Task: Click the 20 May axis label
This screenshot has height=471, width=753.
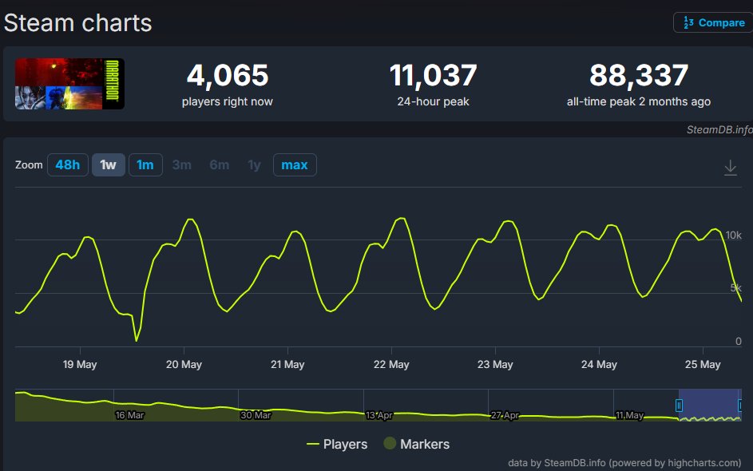Action: (x=184, y=364)
